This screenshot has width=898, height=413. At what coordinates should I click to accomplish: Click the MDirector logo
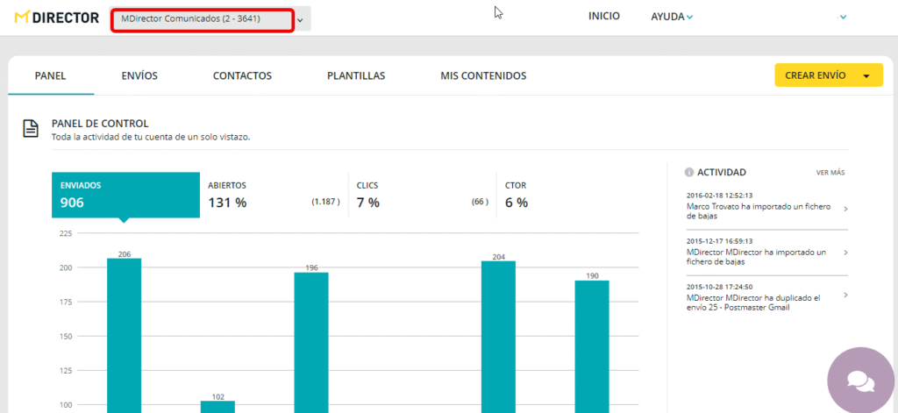point(57,18)
